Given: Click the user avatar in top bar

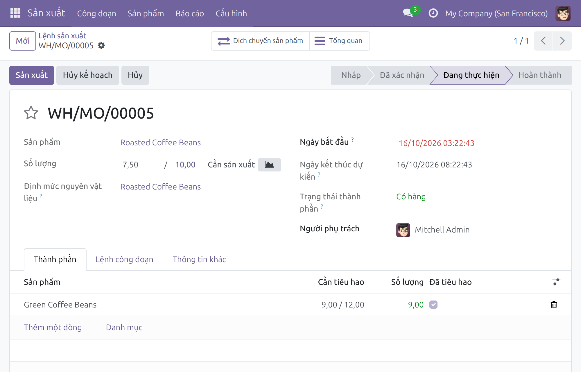Looking at the screenshot, I should pyautogui.click(x=563, y=13).
